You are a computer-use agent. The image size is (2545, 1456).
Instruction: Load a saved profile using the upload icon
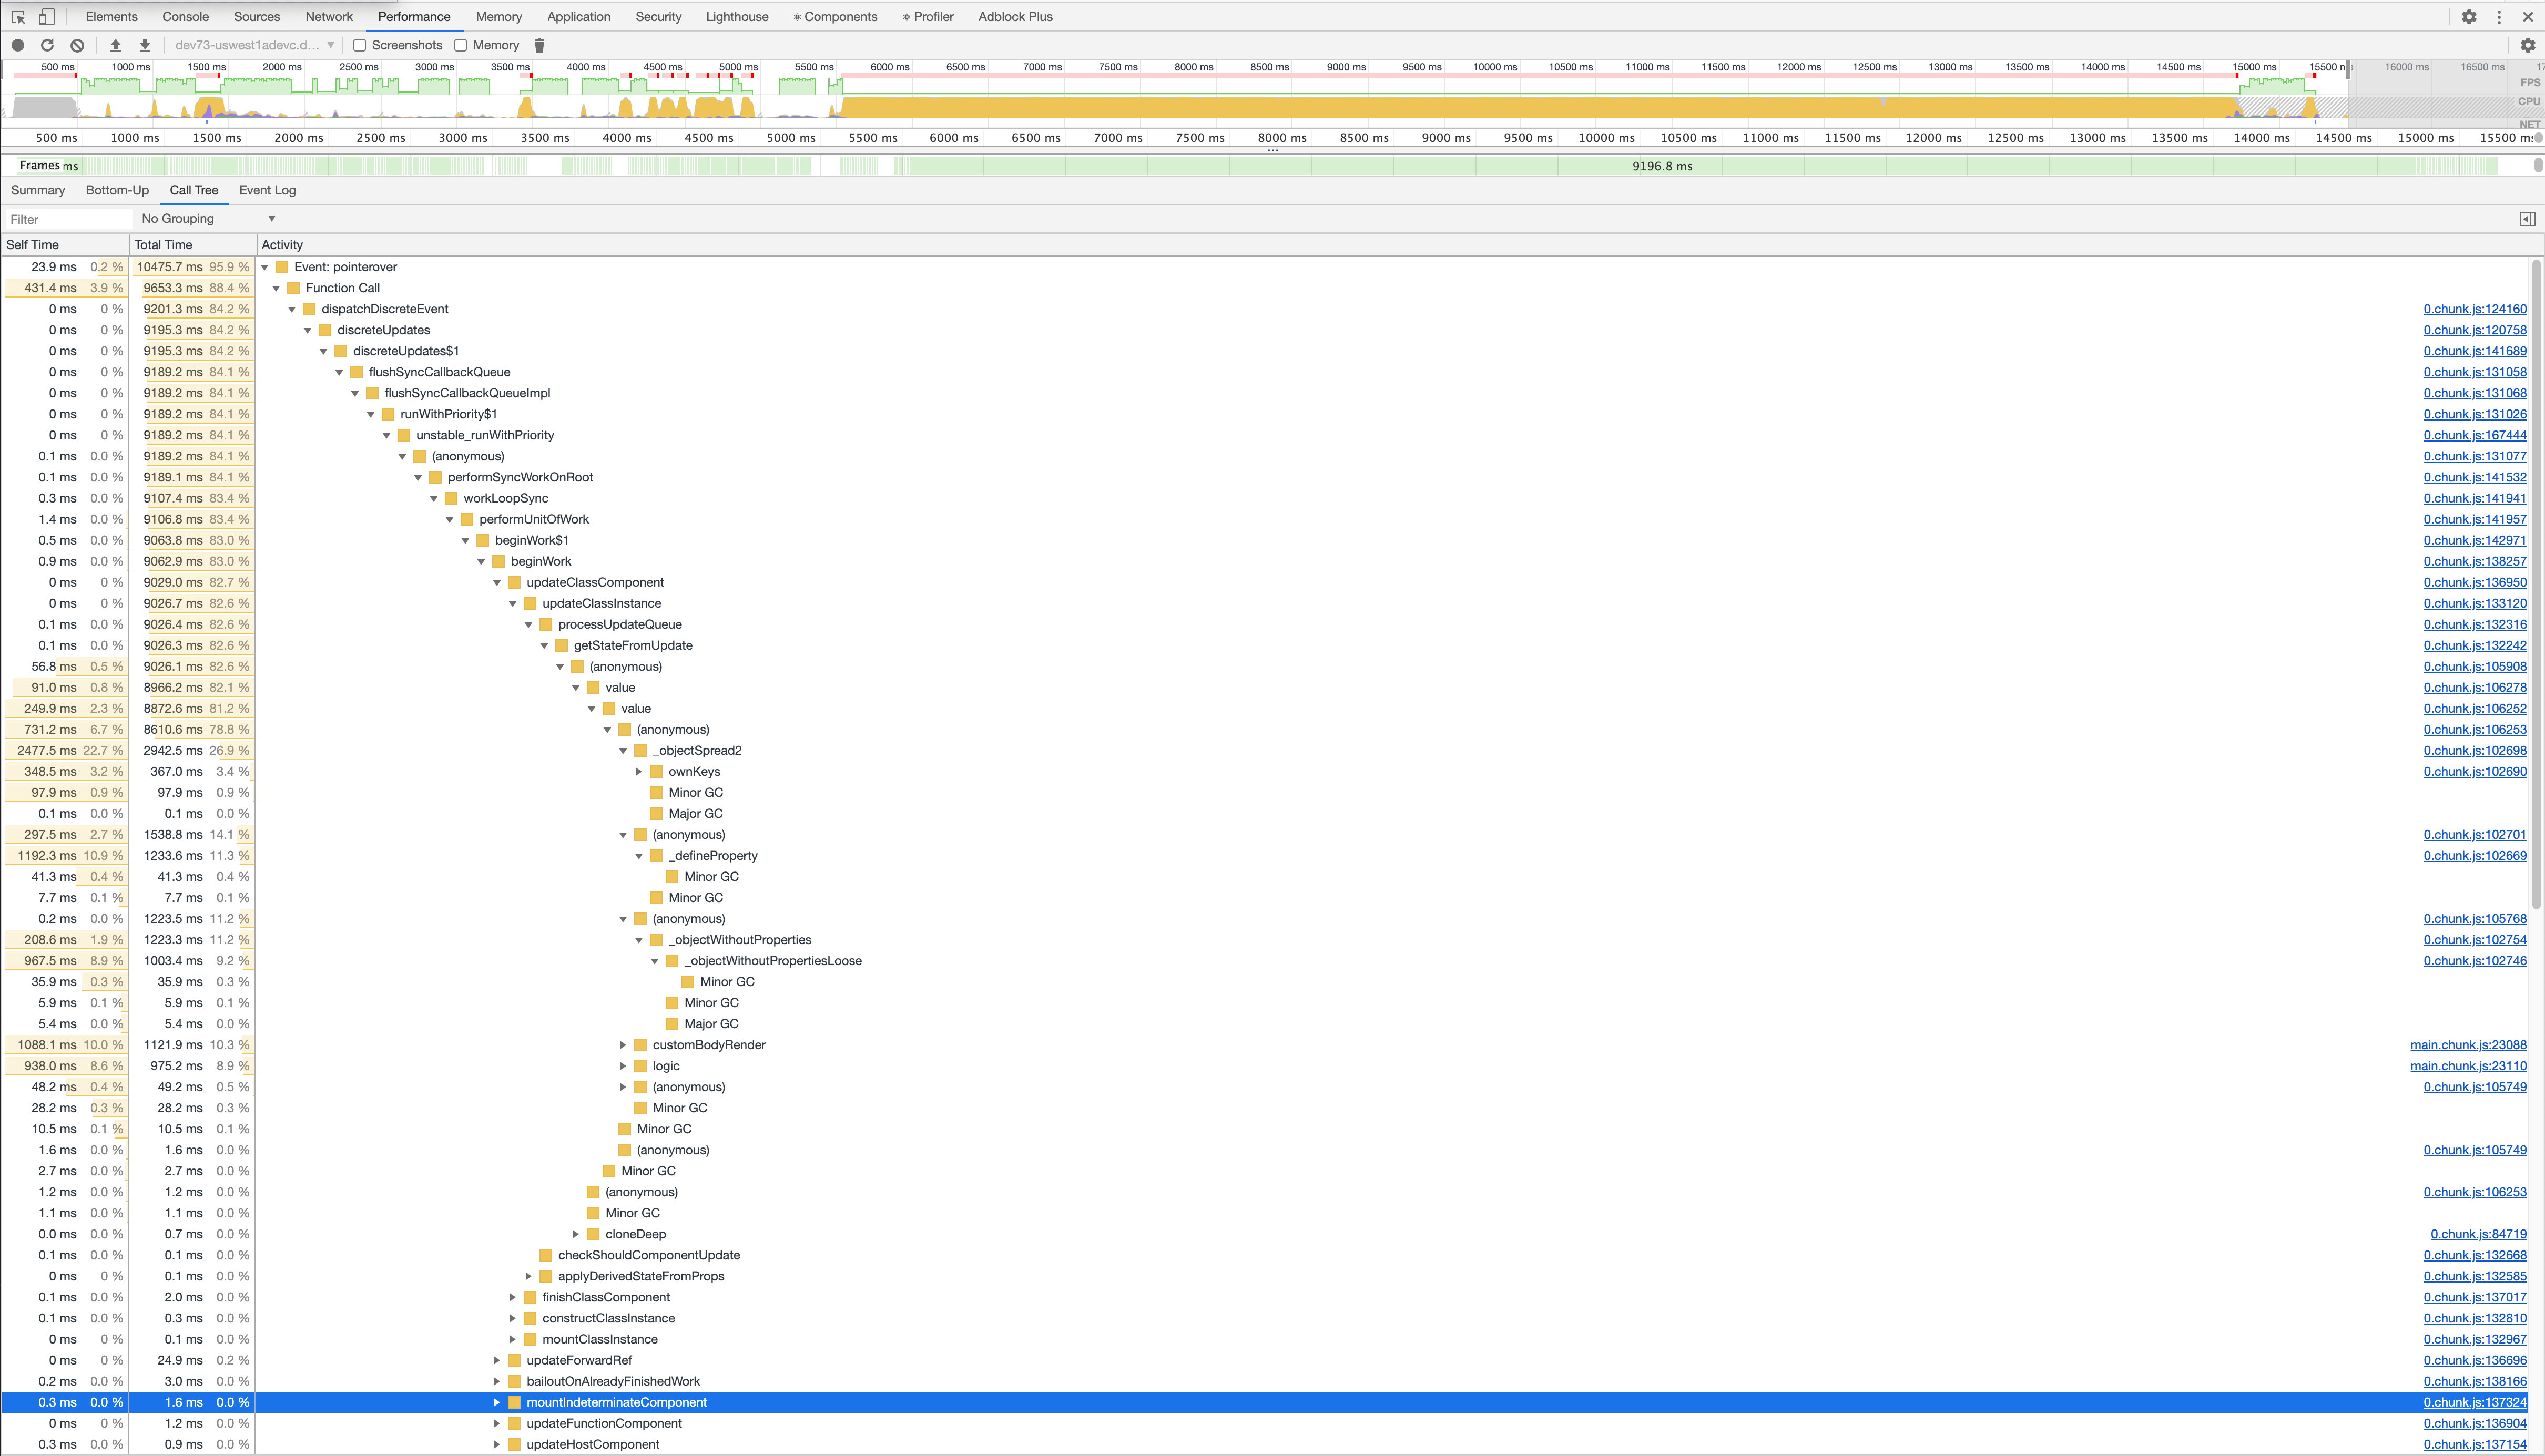[x=115, y=45]
